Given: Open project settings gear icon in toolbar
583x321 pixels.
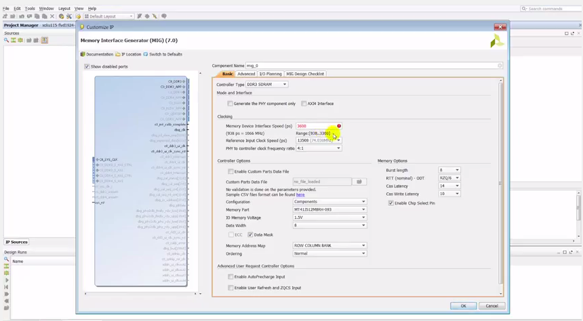Looking at the screenshot, I should tap(61, 16).
